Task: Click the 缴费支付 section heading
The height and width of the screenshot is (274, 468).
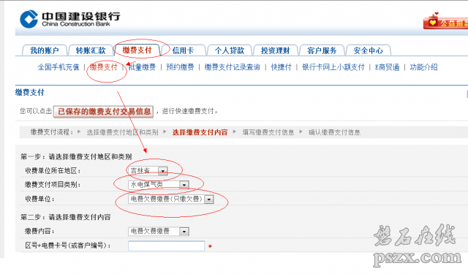Action: [x=29, y=92]
